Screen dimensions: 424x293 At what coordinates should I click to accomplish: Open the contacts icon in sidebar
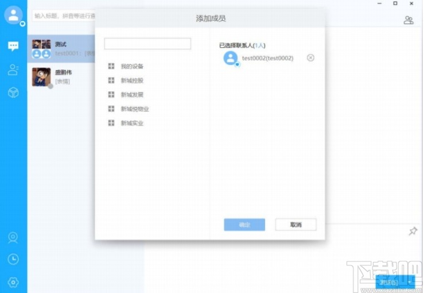pos(13,70)
